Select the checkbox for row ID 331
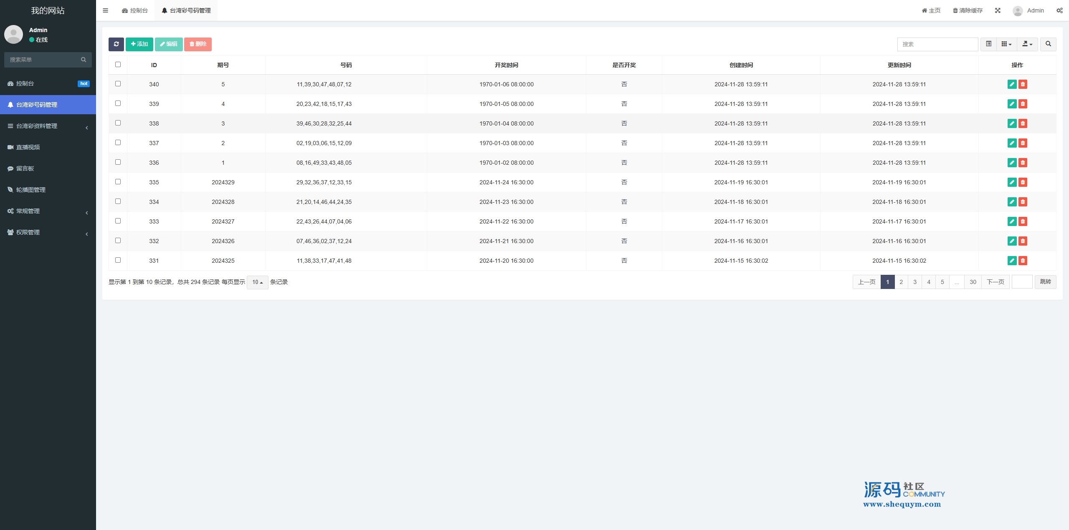1069x530 pixels. (118, 260)
